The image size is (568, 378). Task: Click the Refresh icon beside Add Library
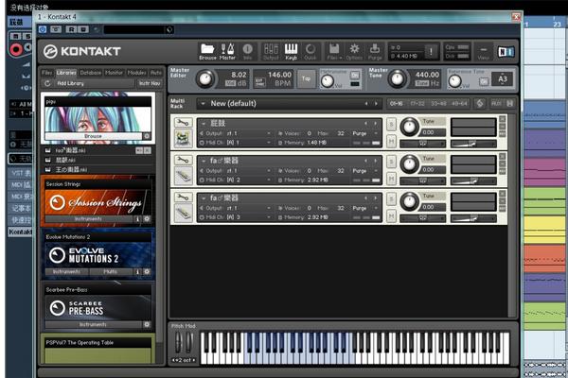tap(47, 83)
